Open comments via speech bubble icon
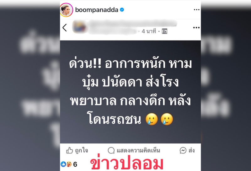 click(111, 150)
